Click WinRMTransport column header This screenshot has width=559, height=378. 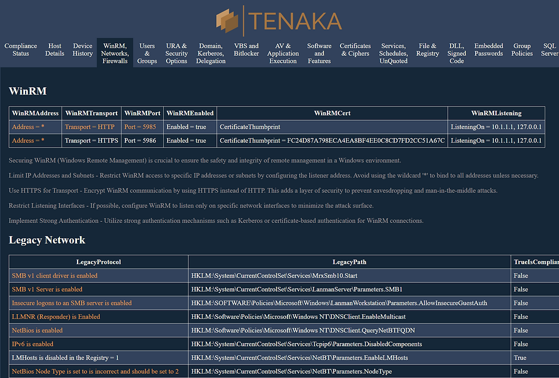[x=91, y=113]
